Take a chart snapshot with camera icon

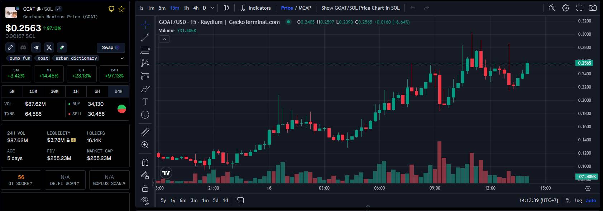click(593, 8)
